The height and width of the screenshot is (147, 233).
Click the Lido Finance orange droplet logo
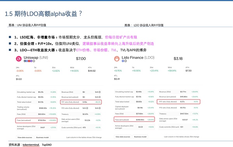point(117,59)
